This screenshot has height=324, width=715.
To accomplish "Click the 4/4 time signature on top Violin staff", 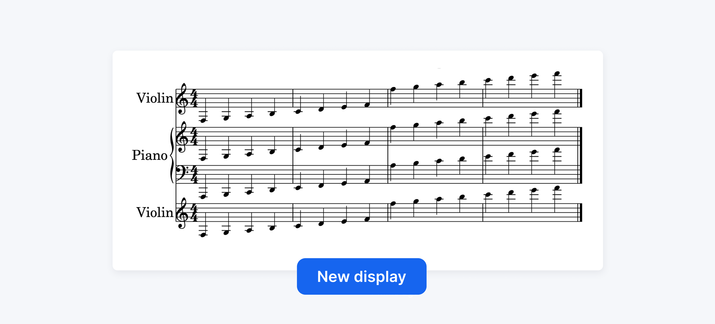I will click(194, 98).
